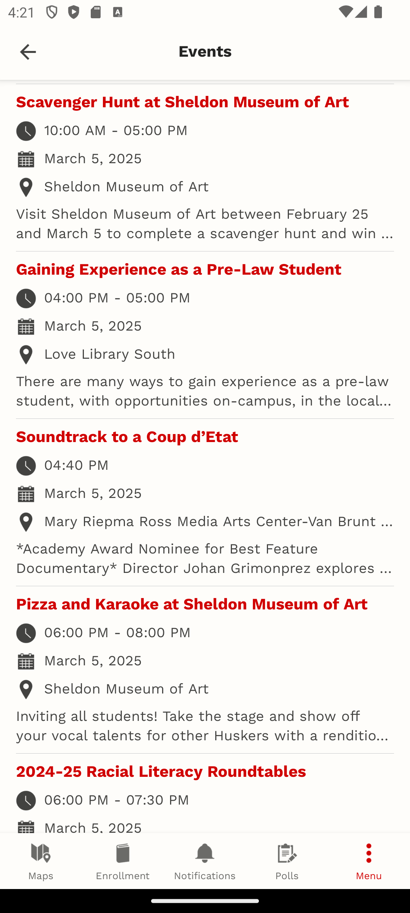
Task: Open the three-dot Menu tab
Action: point(369,861)
